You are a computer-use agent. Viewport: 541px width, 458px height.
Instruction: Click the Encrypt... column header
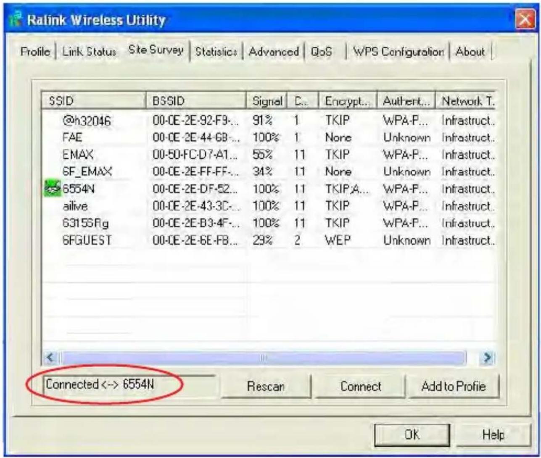tap(348, 101)
